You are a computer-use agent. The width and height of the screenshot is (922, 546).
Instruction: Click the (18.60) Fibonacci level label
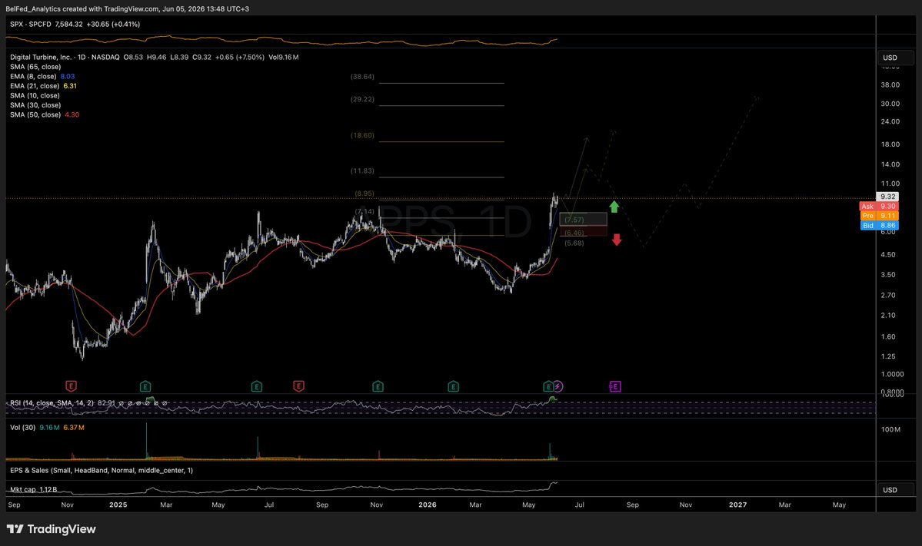[x=362, y=136]
